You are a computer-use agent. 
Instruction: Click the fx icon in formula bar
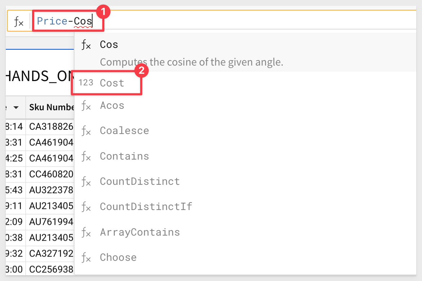(19, 22)
